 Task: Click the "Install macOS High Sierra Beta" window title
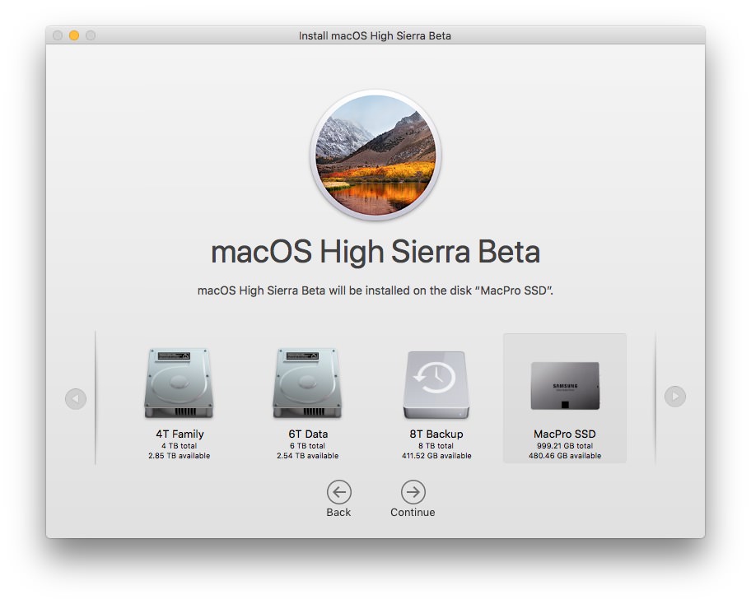tap(375, 36)
